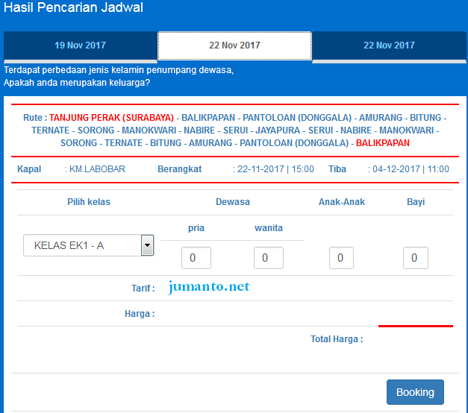This screenshot has width=468, height=413.
Task: Click the Apakah anda merupakan keluarga? question
Action: point(77,83)
